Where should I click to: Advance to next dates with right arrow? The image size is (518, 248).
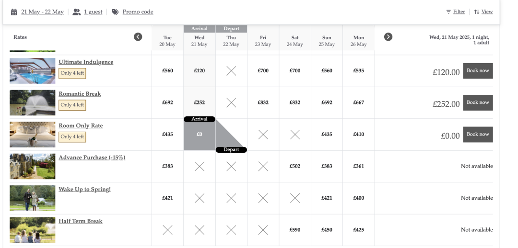[x=388, y=37]
